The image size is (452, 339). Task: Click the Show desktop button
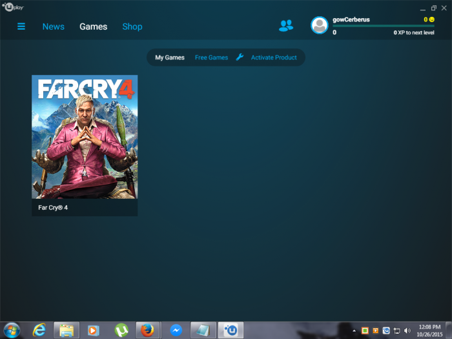pos(449,331)
